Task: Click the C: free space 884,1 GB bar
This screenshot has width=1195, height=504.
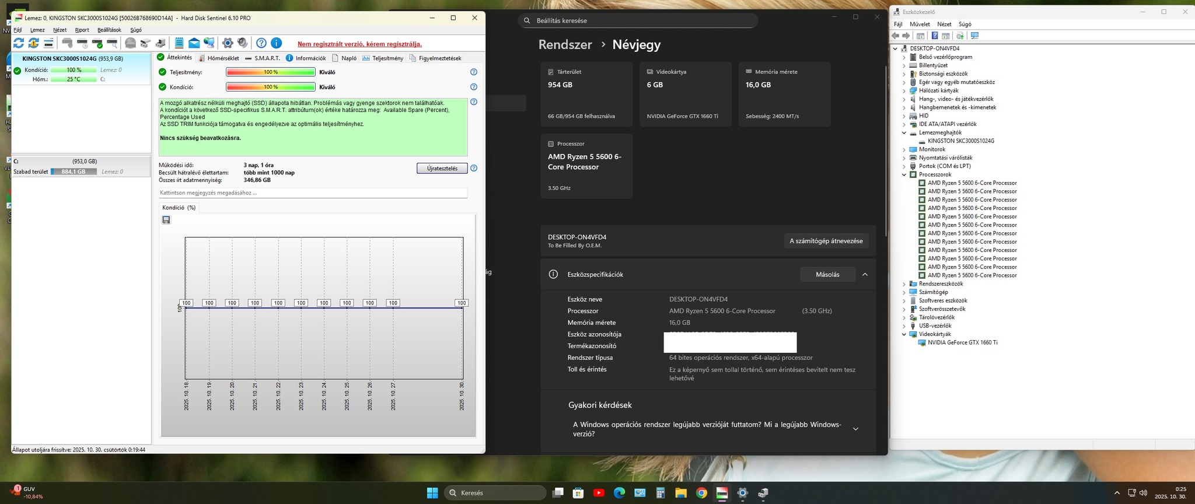Action: 74,171
